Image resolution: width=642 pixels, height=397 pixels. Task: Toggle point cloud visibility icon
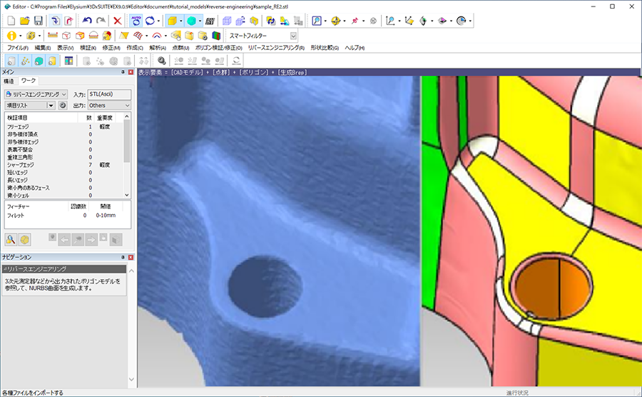tap(25, 61)
